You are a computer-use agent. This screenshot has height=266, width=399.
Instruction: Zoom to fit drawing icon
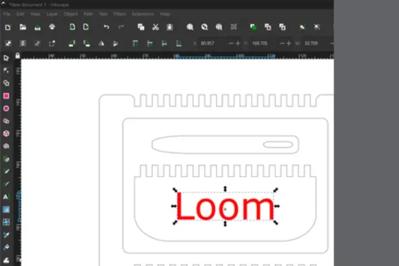click(x=204, y=27)
